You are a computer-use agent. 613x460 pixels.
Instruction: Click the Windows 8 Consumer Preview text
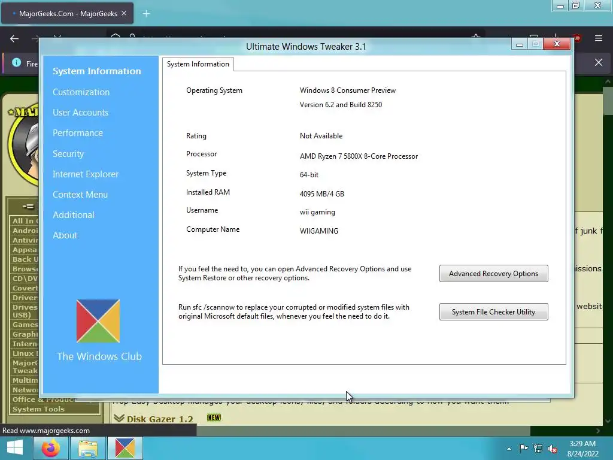(348, 90)
